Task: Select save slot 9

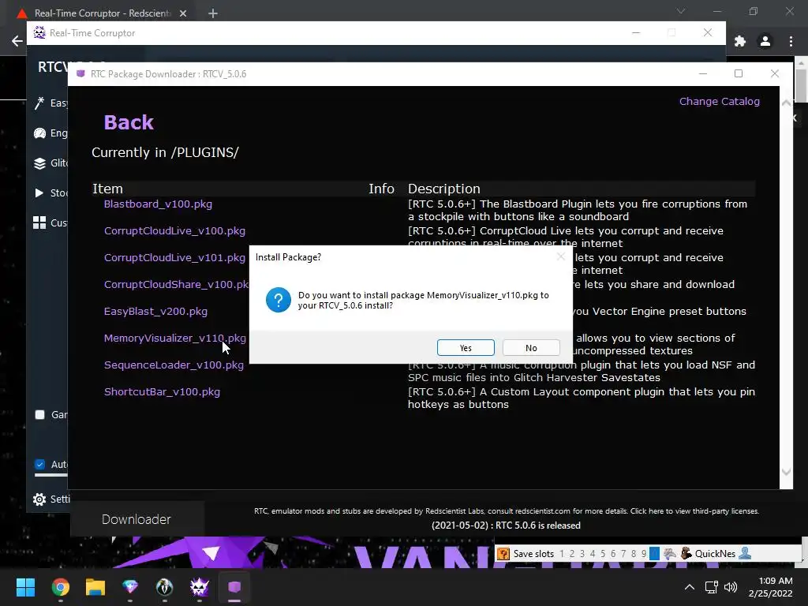Action: (644, 553)
